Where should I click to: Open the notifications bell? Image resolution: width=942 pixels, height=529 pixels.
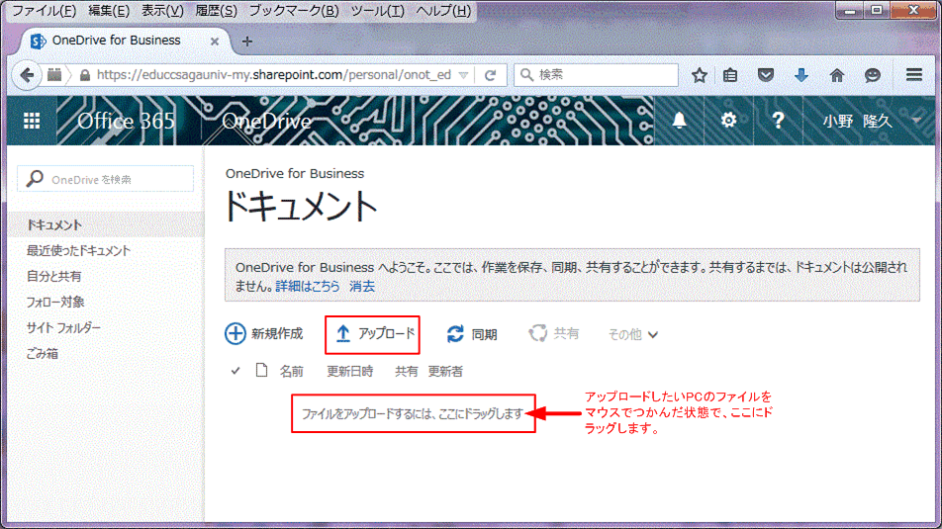click(679, 121)
